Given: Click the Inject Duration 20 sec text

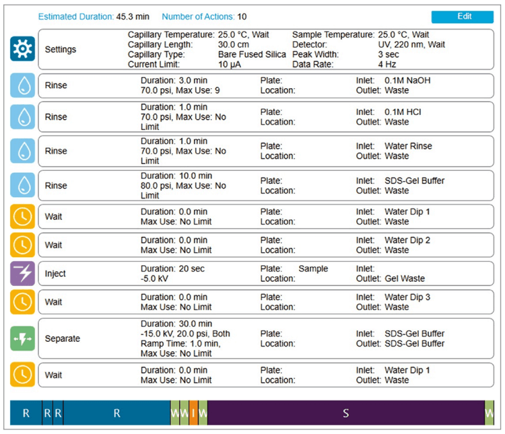Looking at the screenshot, I should tap(172, 268).
